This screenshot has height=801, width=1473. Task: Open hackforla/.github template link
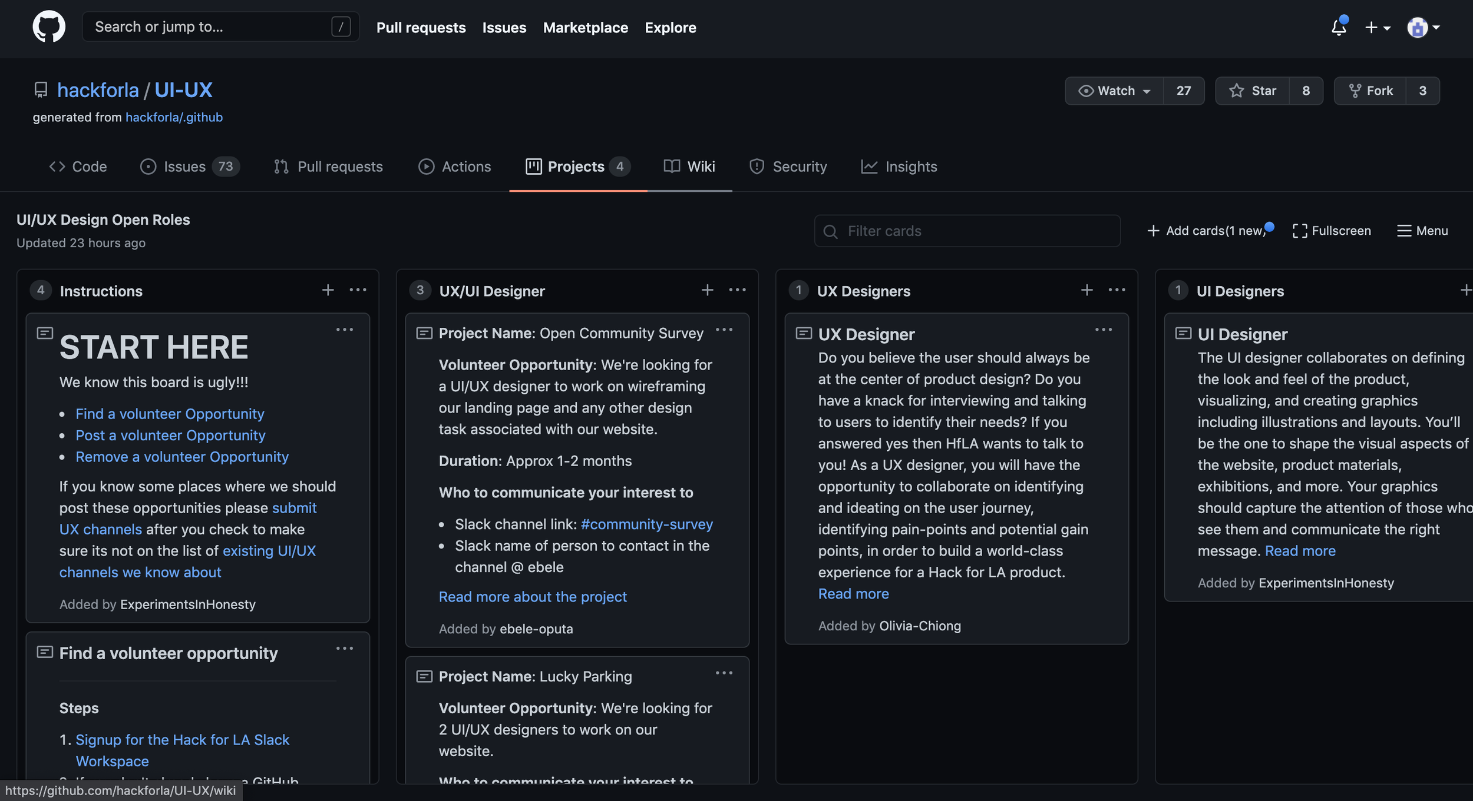(x=174, y=117)
